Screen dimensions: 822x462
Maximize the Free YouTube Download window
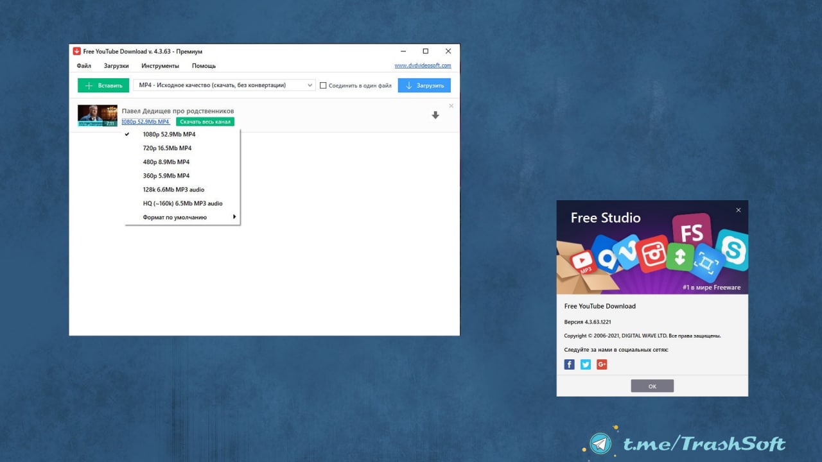pos(425,51)
